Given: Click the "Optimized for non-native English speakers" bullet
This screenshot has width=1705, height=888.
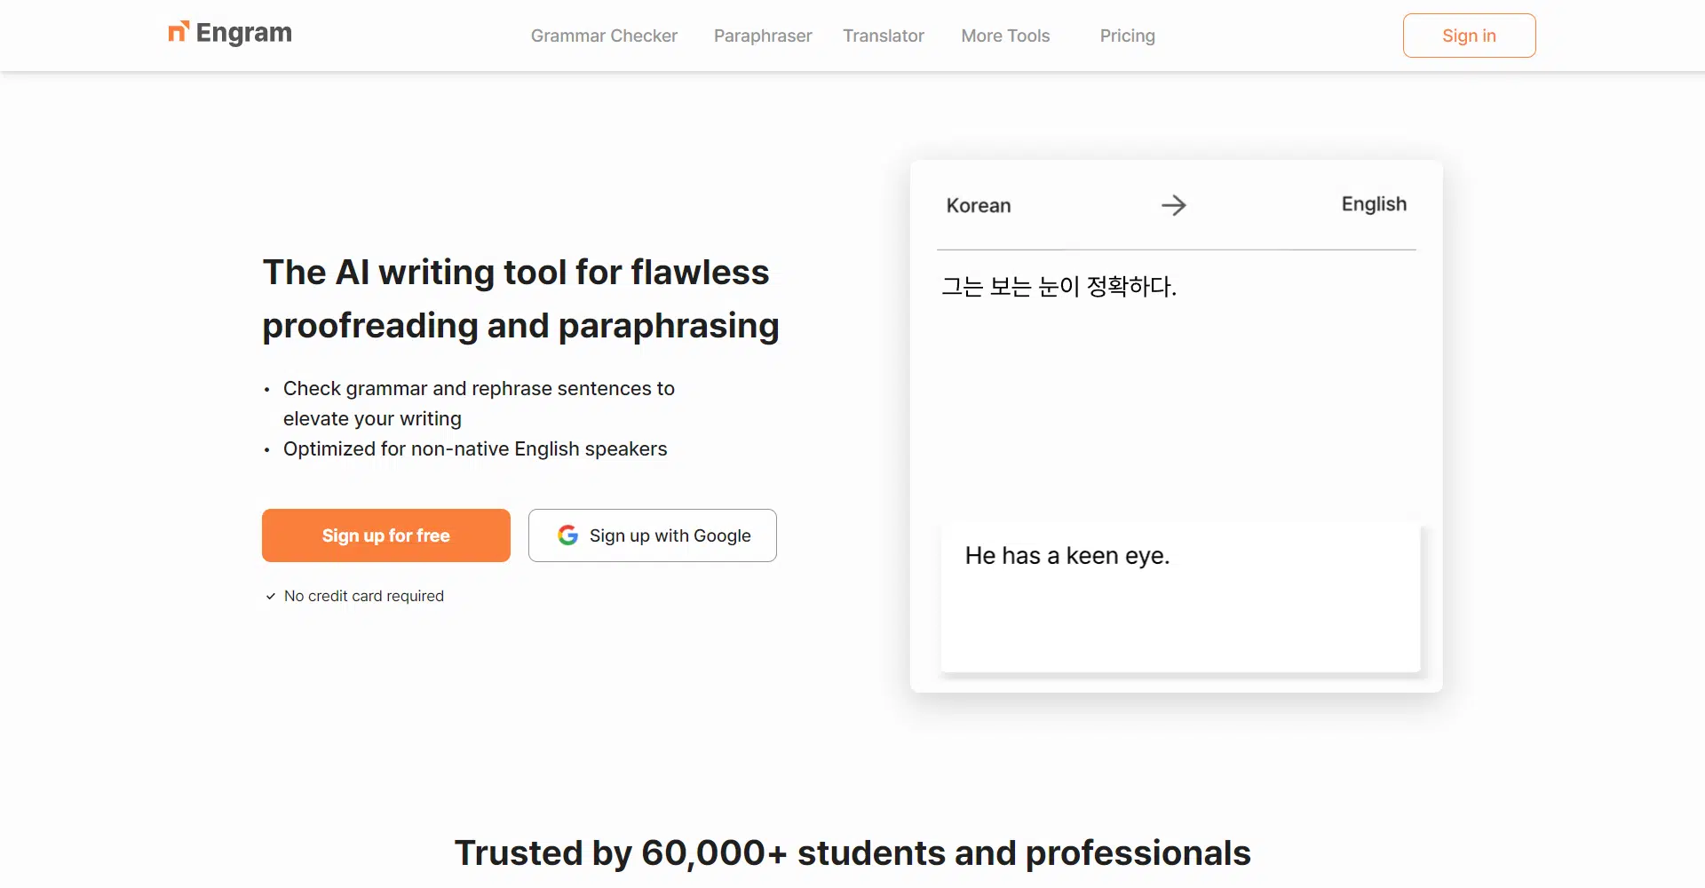Looking at the screenshot, I should 474,449.
